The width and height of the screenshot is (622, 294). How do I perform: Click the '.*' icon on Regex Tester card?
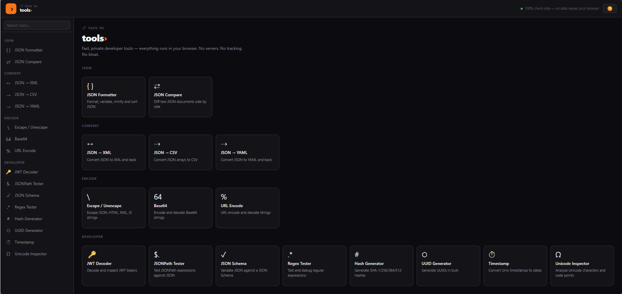290,255
